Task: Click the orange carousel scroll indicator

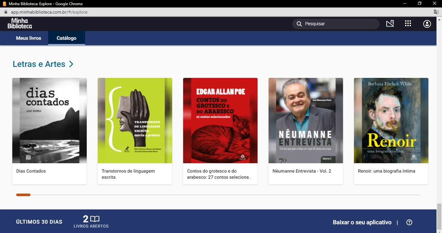Action: click(23, 195)
